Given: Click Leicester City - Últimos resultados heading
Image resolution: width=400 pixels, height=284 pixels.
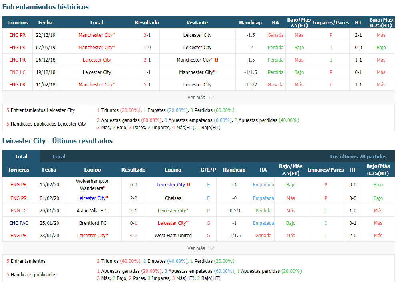Looking at the screenshot, I should [57, 141].
